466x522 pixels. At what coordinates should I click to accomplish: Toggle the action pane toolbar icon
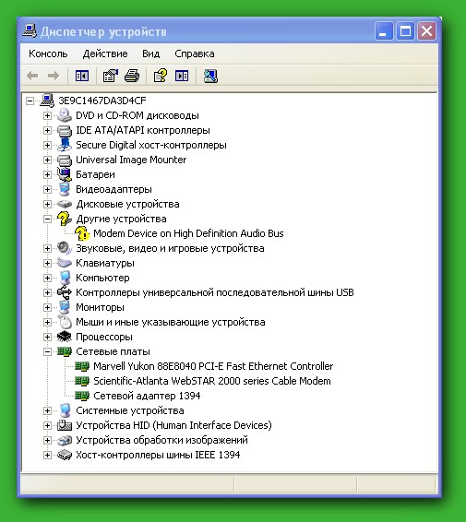[x=182, y=76]
